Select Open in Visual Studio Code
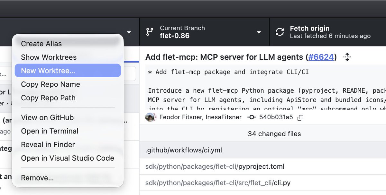The image size is (386, 195). [68, 158]
